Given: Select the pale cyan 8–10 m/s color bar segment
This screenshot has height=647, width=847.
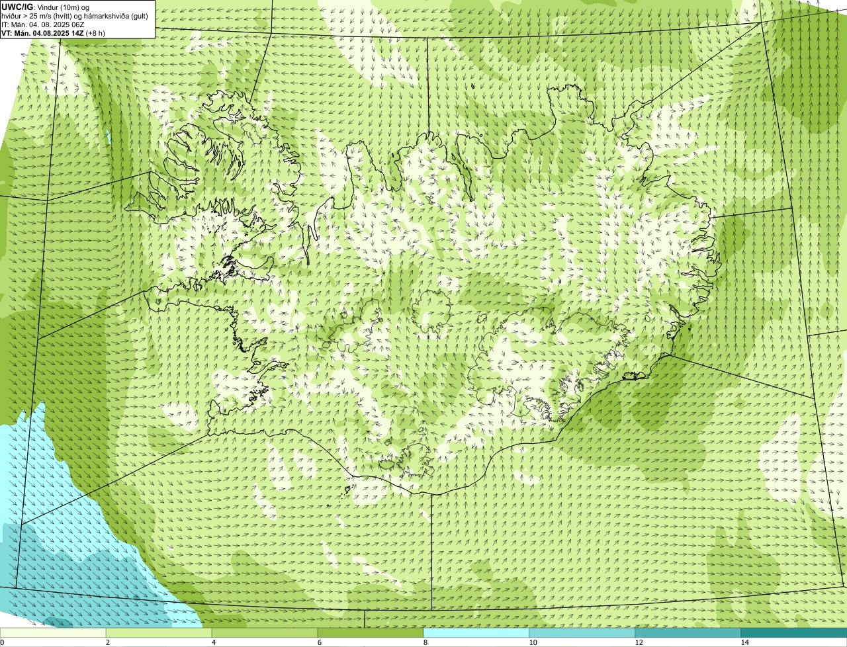Looking at the screenshot, I should coord(476,632).
